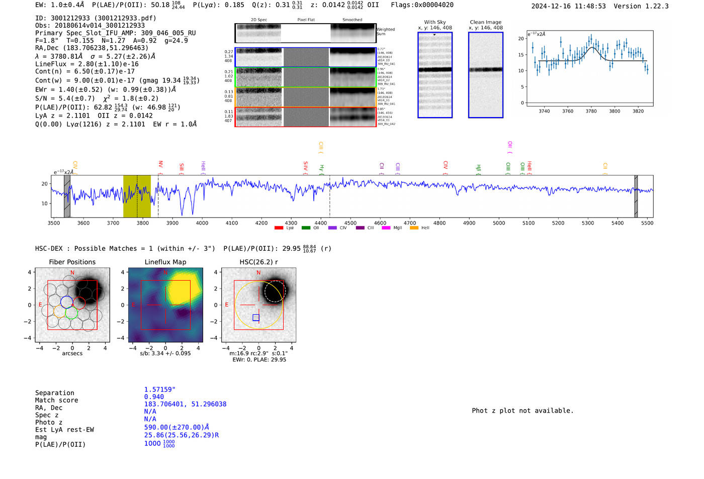This screenshot has width=704, height=479.
Task: Click the green Hβ line label above spectrum
Action: pyautogui.click(x=479, y=168)
